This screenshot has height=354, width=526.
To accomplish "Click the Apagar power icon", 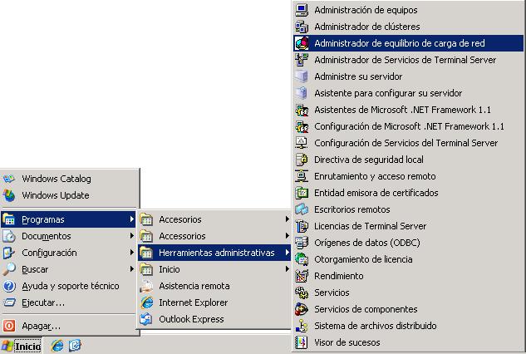I will (x=9, y=326).
